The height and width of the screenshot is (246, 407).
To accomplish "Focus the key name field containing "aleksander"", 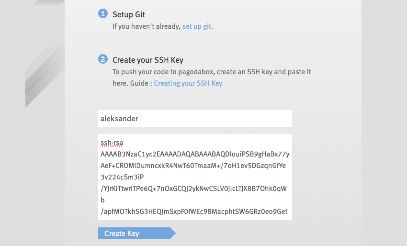I will click(x=195, y=119).
